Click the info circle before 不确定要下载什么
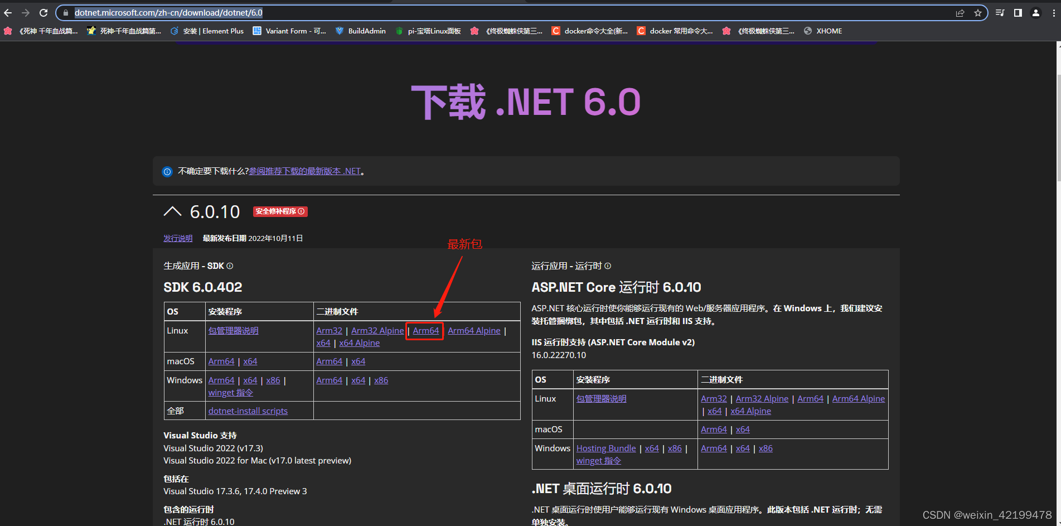The image size is (1061, 526). click(x=167, y=171)
